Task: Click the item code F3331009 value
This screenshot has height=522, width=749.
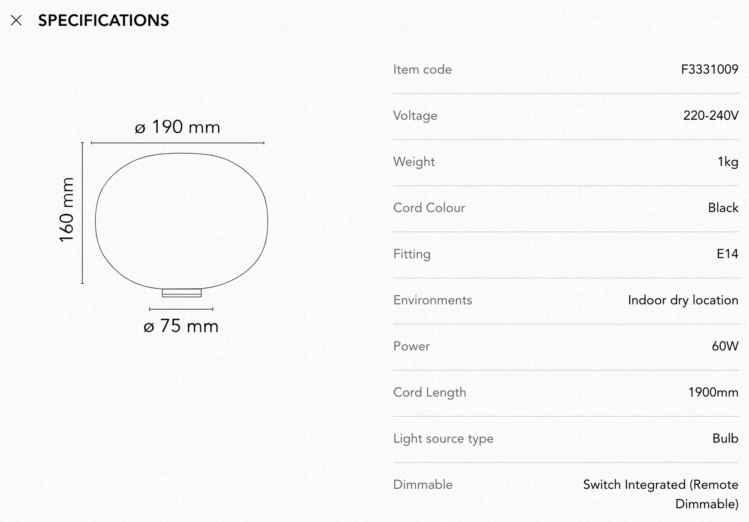Action: point(709,69)
